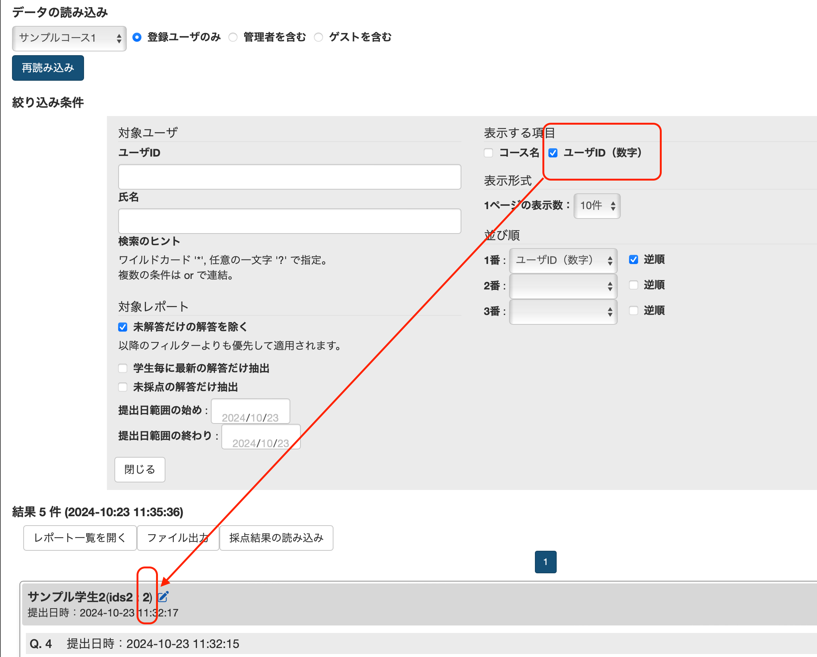Expand the 2番 sort dropdown
Image resolution: width=817 pixels, height=657 pixels.
[563, 286]
